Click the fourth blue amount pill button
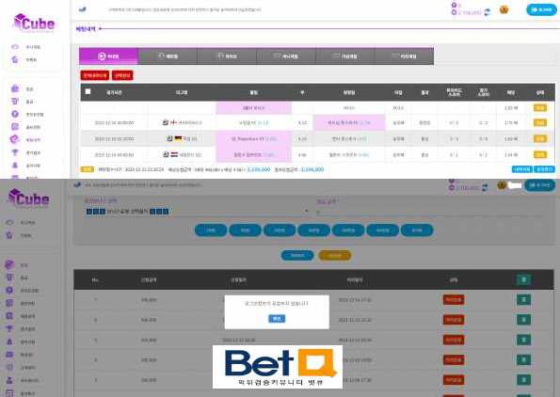Screen dimensions: 560x397 coord(314,230)
